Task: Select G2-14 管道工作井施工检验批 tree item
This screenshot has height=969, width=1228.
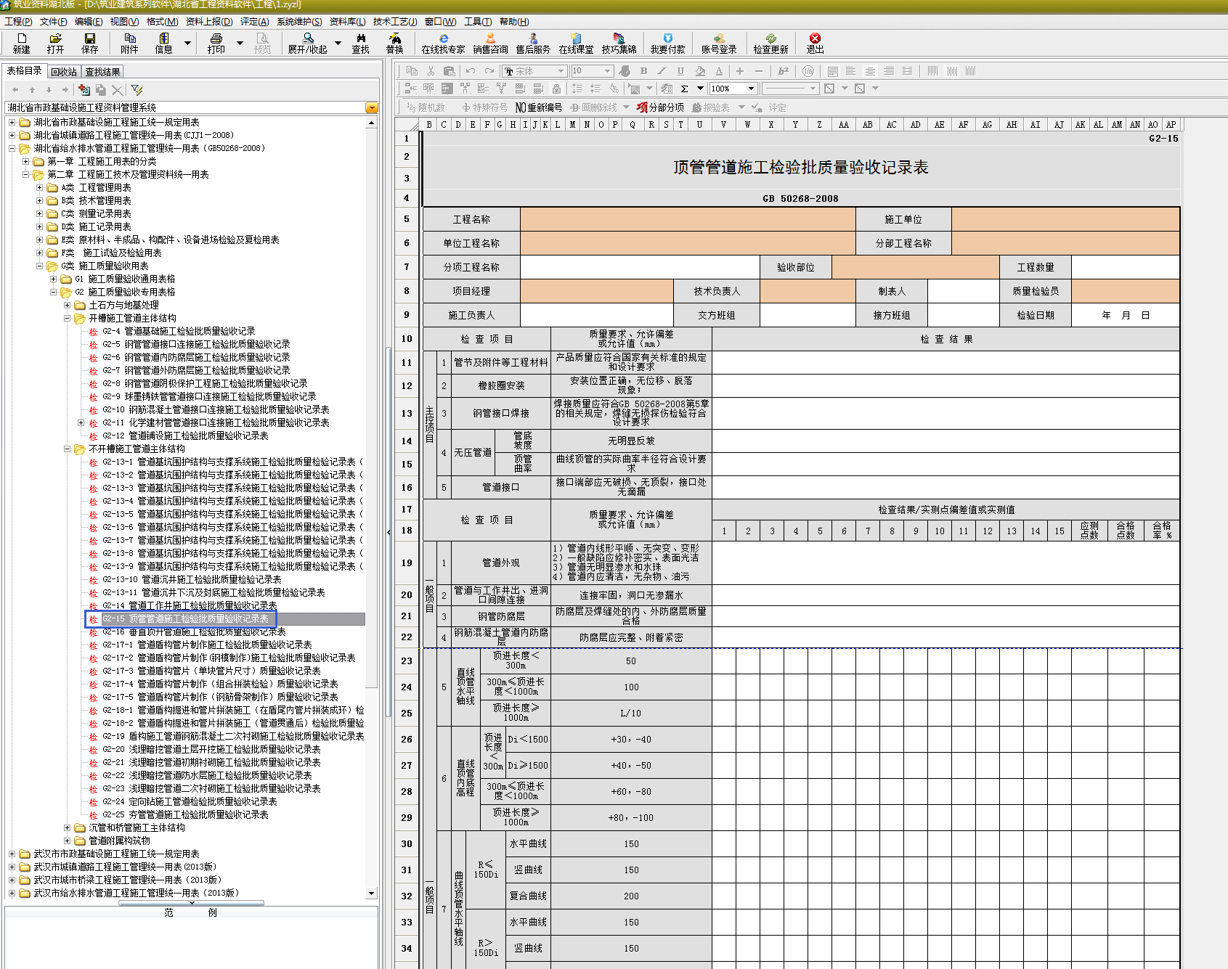Action: click(x=189, y=605)
